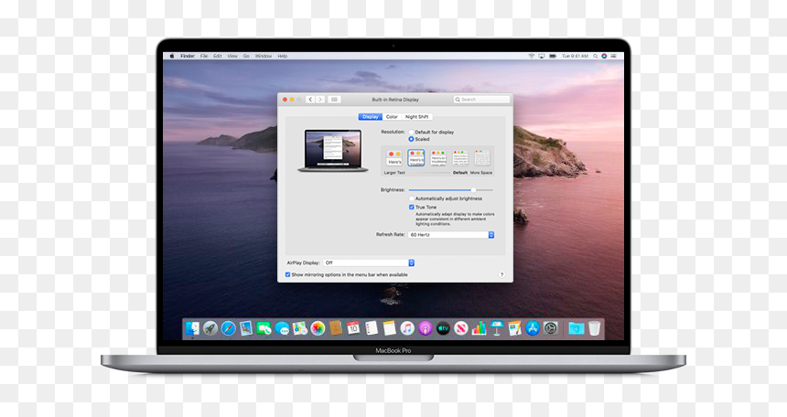Click the help question mark button

[x=501, y=275]
